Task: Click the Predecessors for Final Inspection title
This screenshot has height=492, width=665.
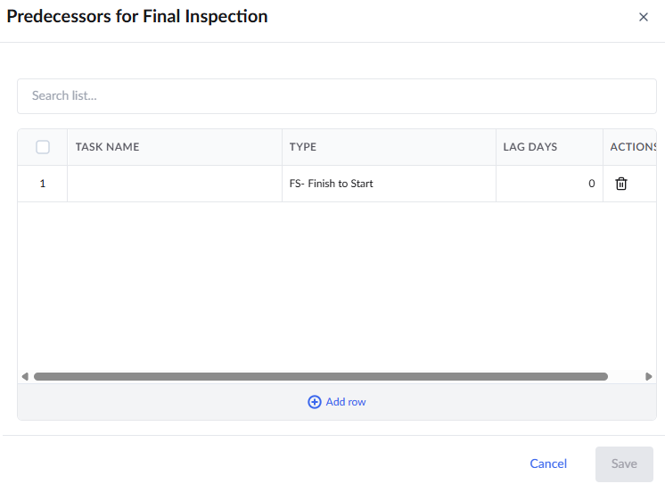Action: [x=137, y=17]
